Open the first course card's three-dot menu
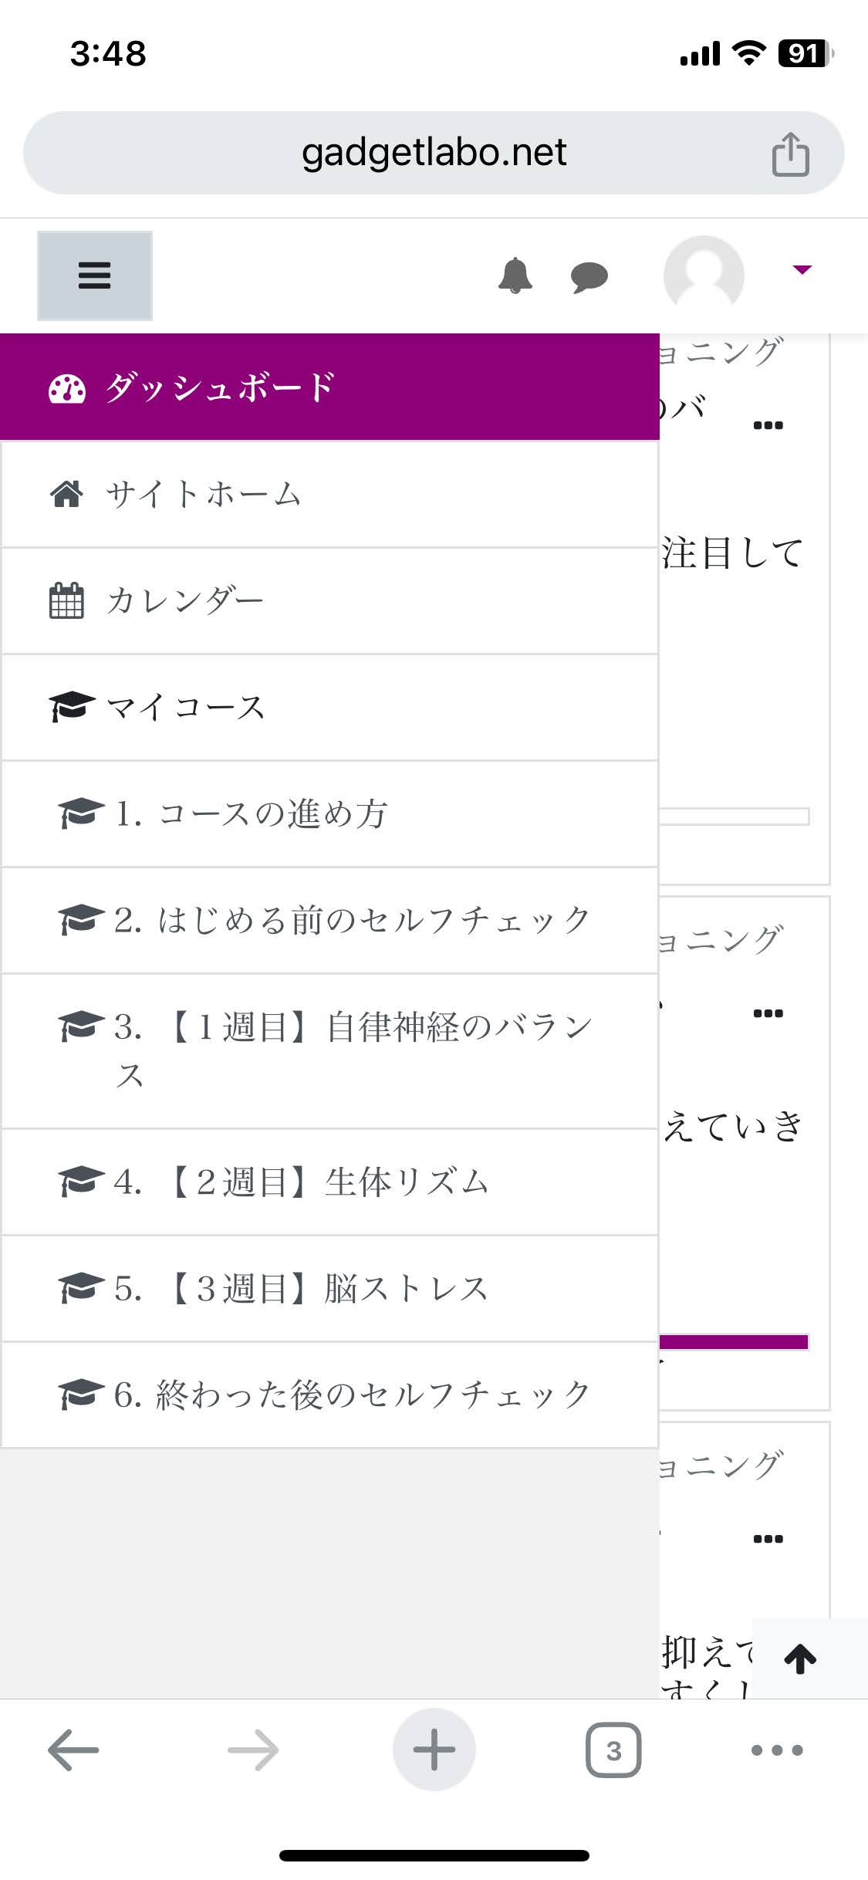This screenshot has width=868, height=1880. 768,425
